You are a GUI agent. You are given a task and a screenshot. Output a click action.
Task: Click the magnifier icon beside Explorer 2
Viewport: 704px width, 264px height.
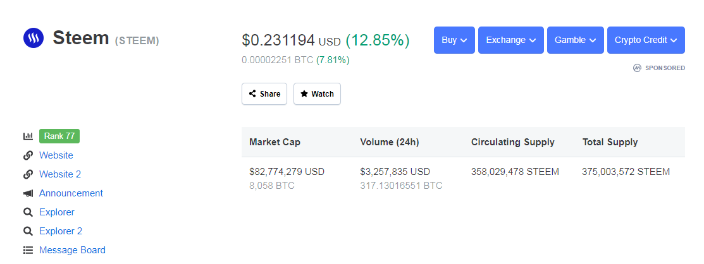click(x=28, y=231)
